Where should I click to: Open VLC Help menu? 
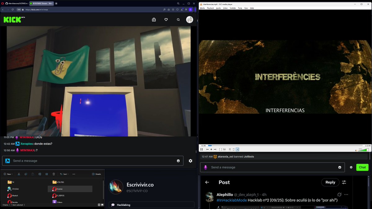click(252, 8)
